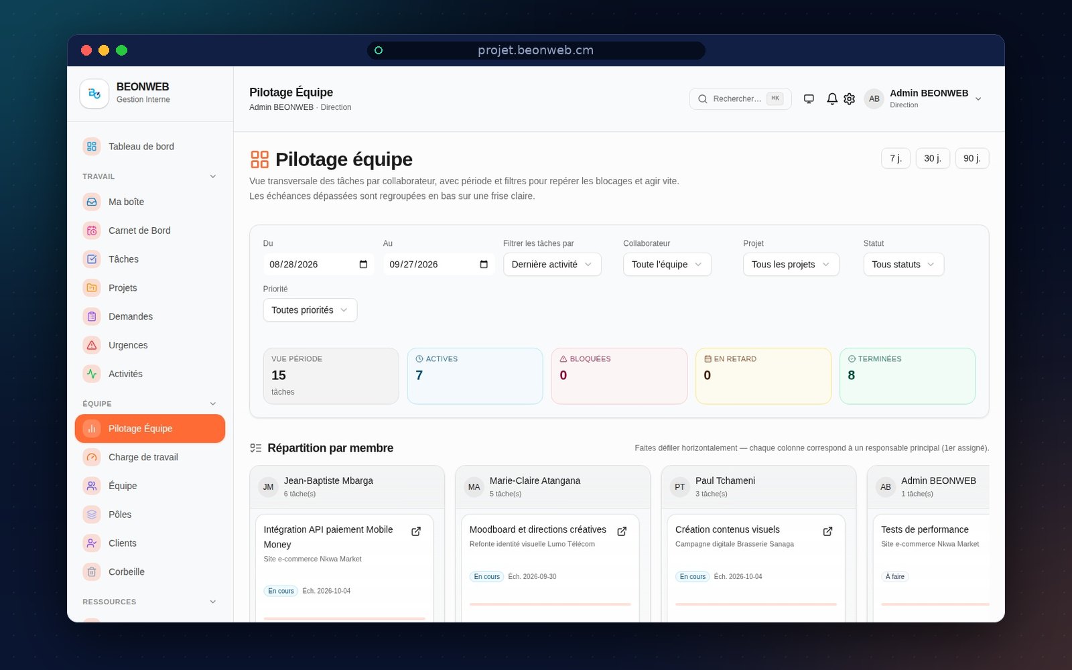Open Urgences in sidebar
Image resolution: width=1072 pixels, height=670 pixels.
point(150,345)
